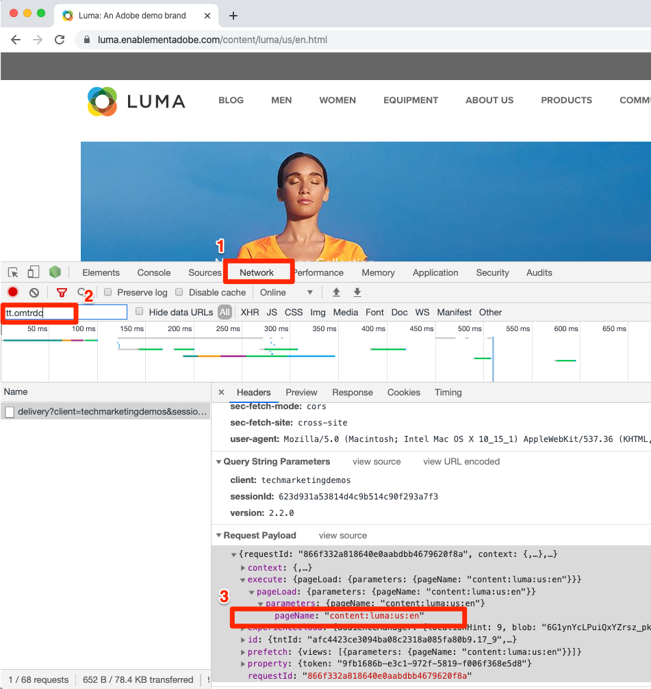Toggle the network filter bar
The width and height of the screenshot is (651, 689).
[62, 293]
